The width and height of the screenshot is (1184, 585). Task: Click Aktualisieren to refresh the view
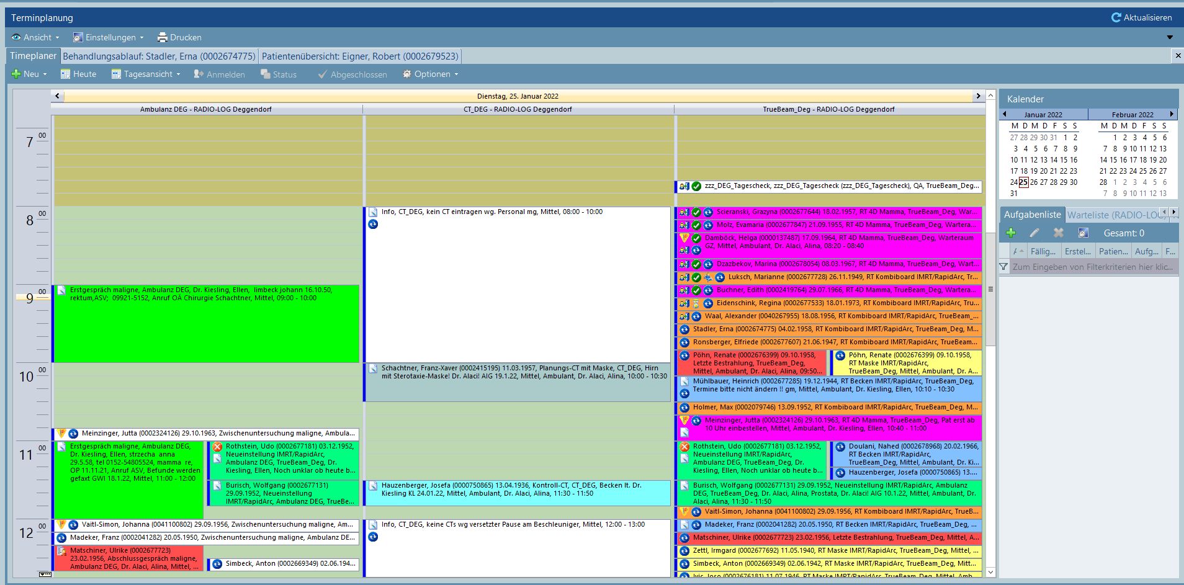pos(1144,17)
